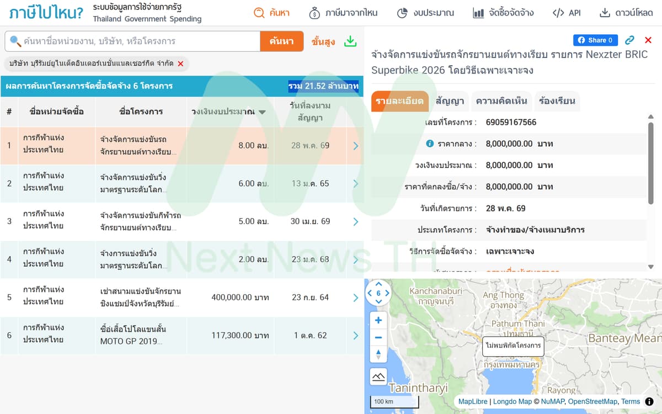Open งบประมาณ in top navigation
The height and width of the screenshot is (414, 662).
425,13
